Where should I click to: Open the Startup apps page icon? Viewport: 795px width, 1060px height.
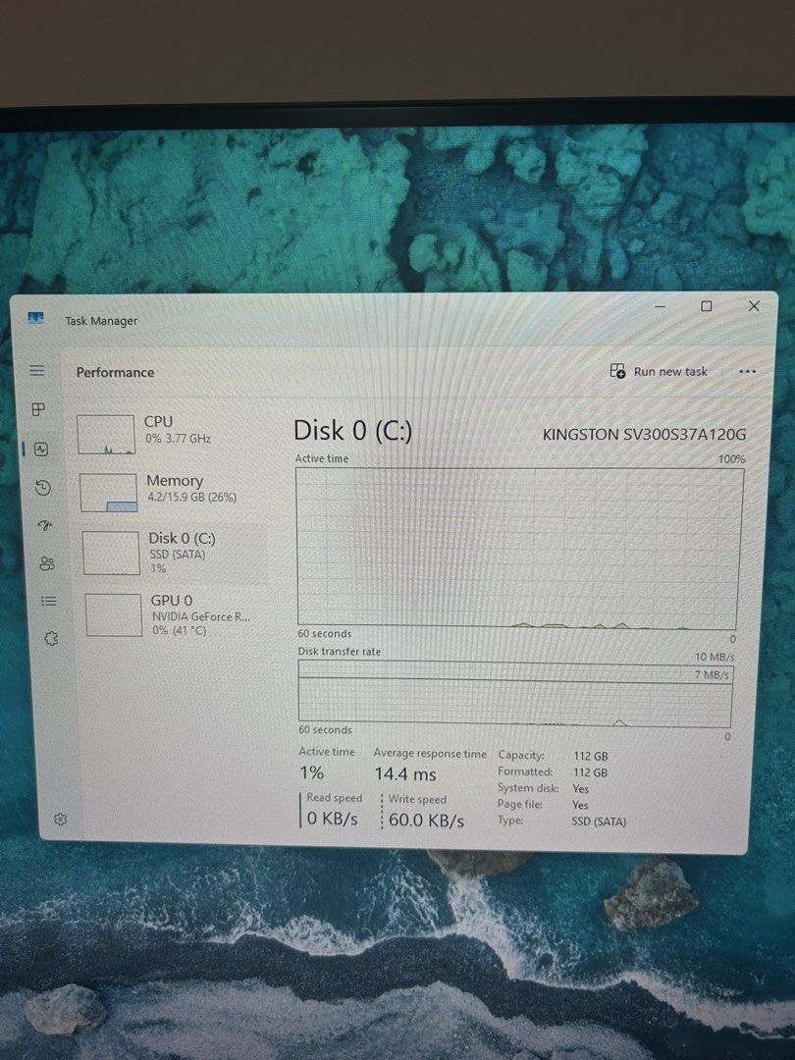pyautogui.click(x=45, y=525)
